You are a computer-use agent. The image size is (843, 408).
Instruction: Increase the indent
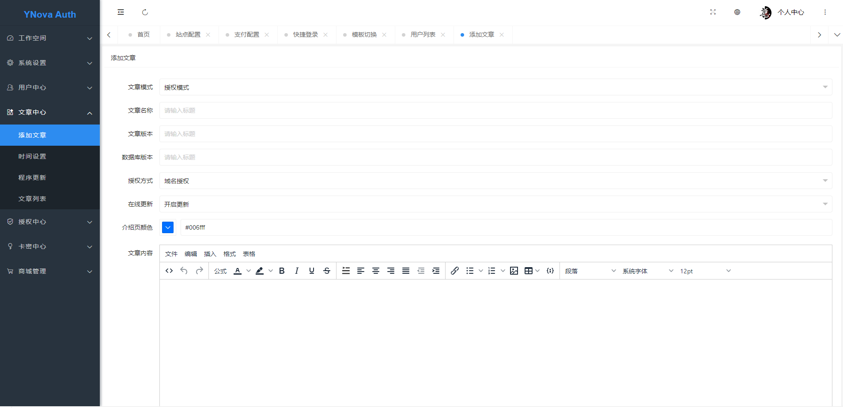click(436, 271)
